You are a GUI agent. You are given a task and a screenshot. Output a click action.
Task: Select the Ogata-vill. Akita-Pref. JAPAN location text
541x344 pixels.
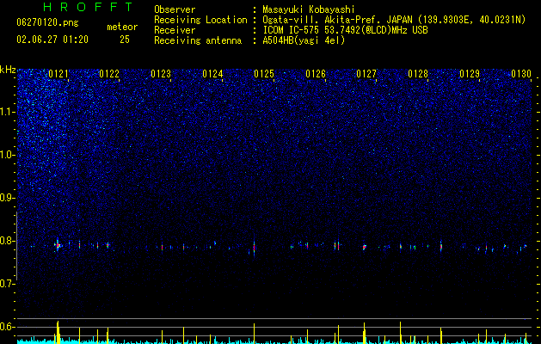tap(394, 20)
